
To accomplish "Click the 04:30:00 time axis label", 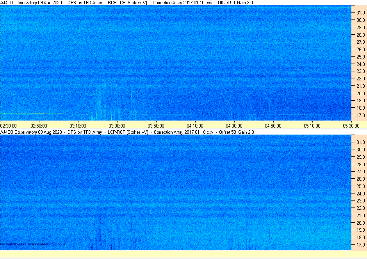I will tap(234, 126).
